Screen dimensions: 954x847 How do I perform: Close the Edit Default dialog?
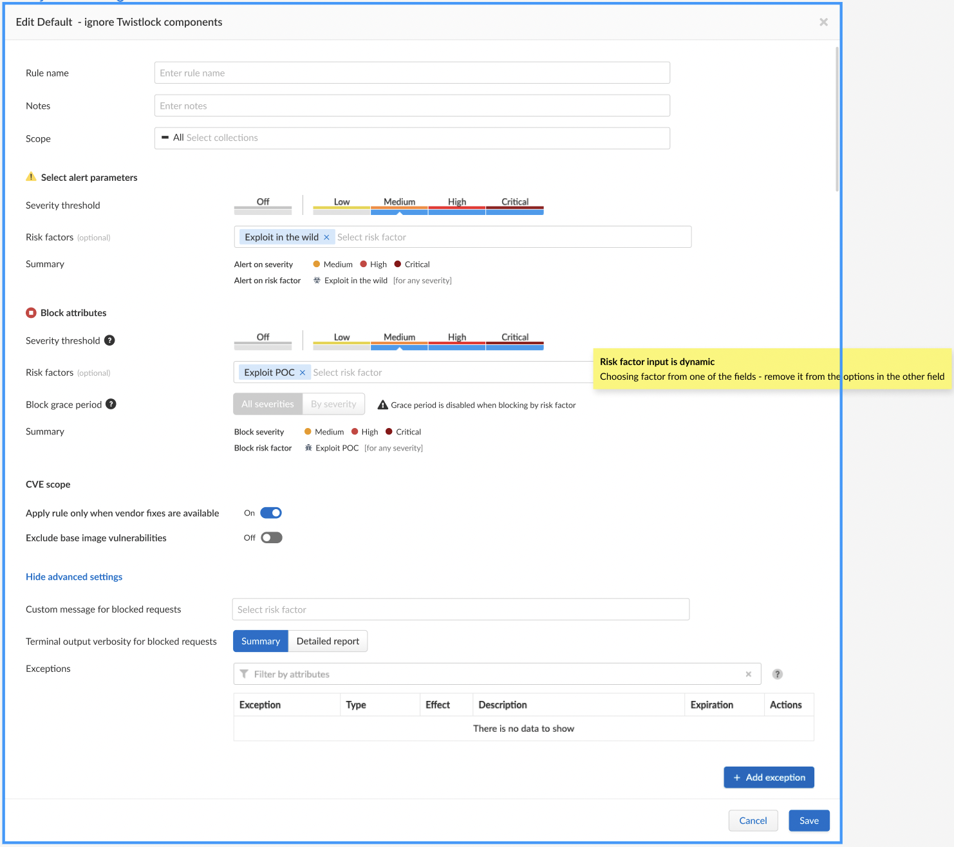point(823,22)
